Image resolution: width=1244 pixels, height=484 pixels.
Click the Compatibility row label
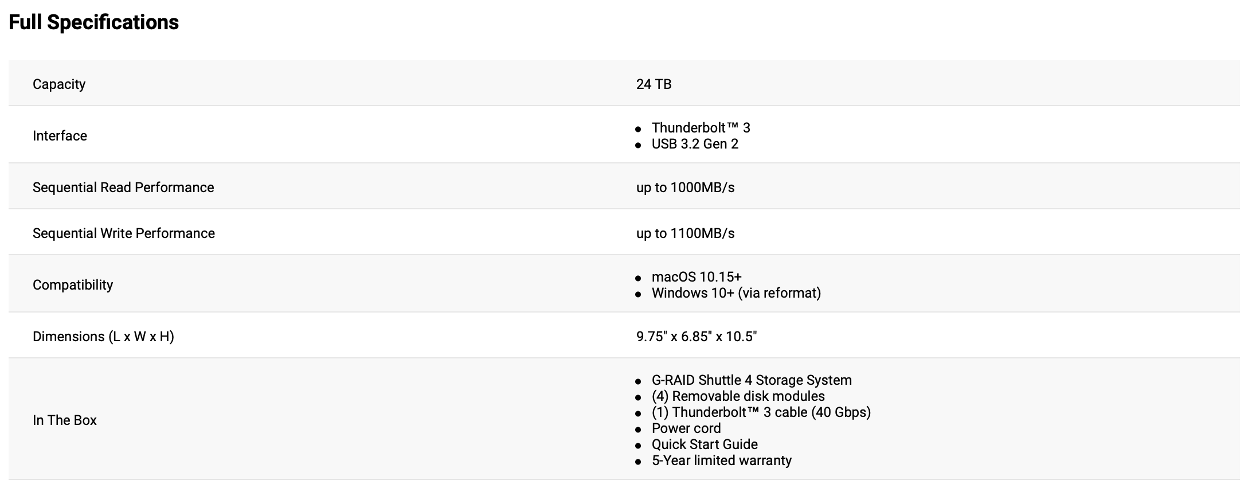pyautogui.click(x=73, y=285)
